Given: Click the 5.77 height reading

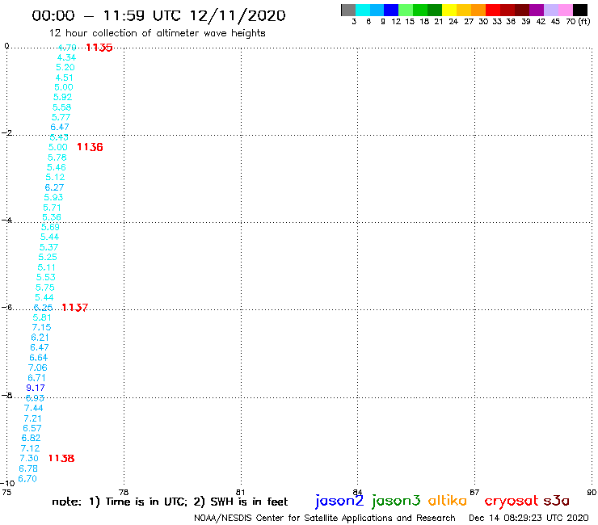Looking at the screenshot, I should click(61, 117).
